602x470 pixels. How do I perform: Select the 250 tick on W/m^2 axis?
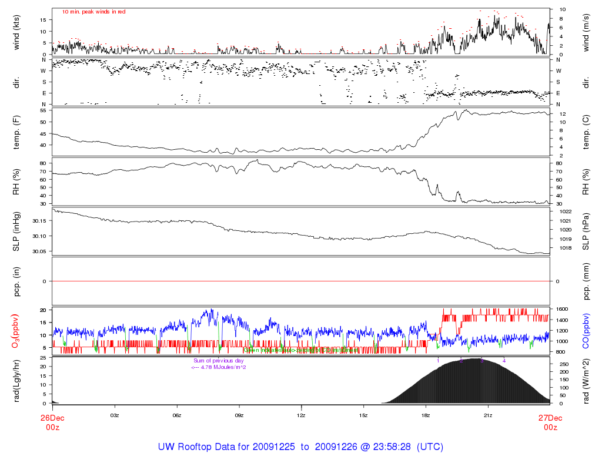click(564, 364)
